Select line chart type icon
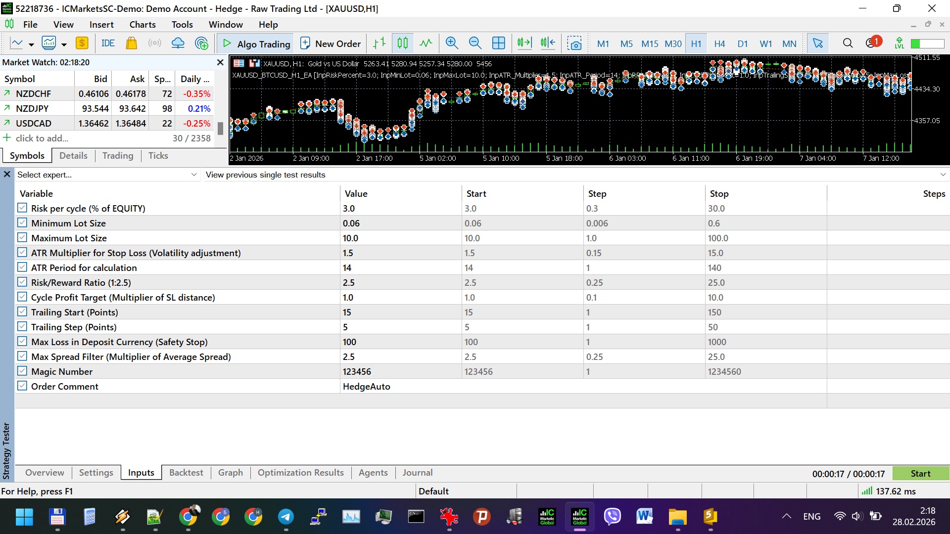 (426, 44)
